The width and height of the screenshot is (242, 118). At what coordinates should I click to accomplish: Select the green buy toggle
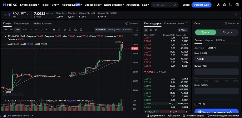pyautogui.click(x=205, y=32)
